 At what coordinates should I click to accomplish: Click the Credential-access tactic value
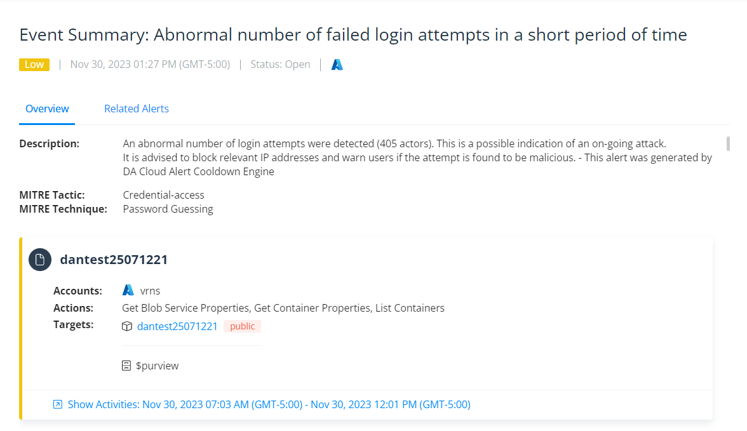(x=164, y=195)
